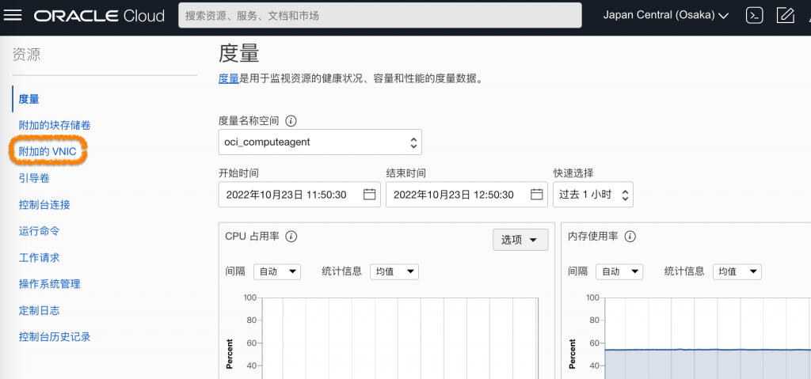The height and width of the screenshot is (379, 811).
Task: Open the 快速选择 过去 1 小时 dropdown
Action: (592, 195)
